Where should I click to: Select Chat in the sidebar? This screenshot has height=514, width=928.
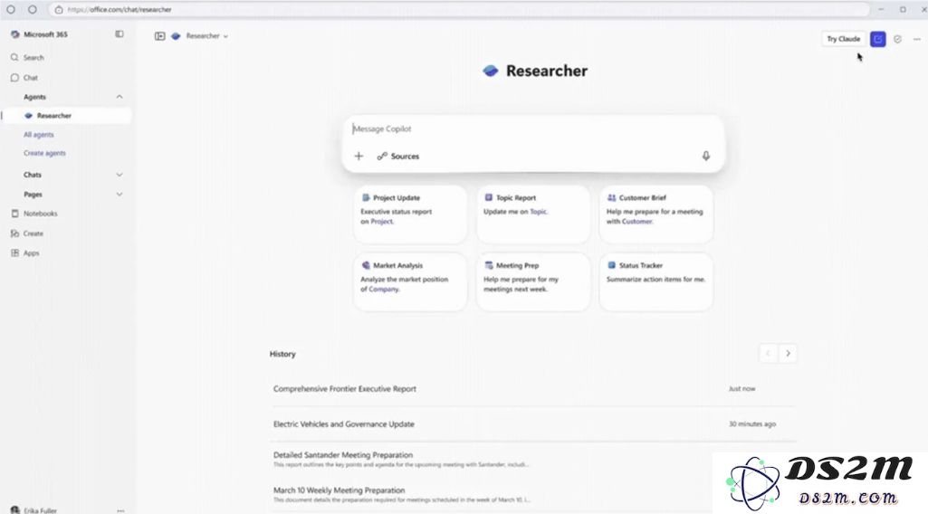pyautogui.click(x=31, y=78)
